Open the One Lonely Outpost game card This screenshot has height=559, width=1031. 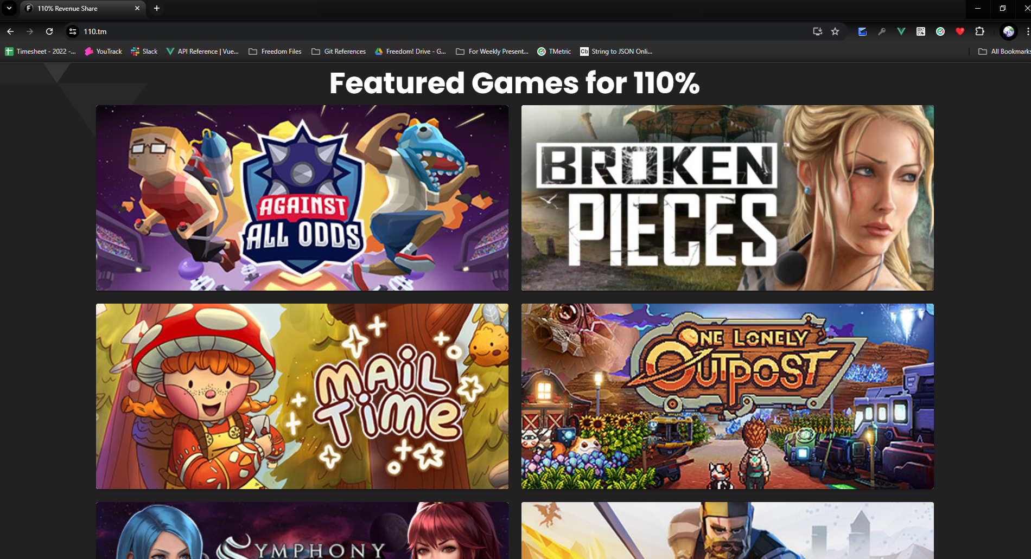pyautogui.click(x=728, y=396)
